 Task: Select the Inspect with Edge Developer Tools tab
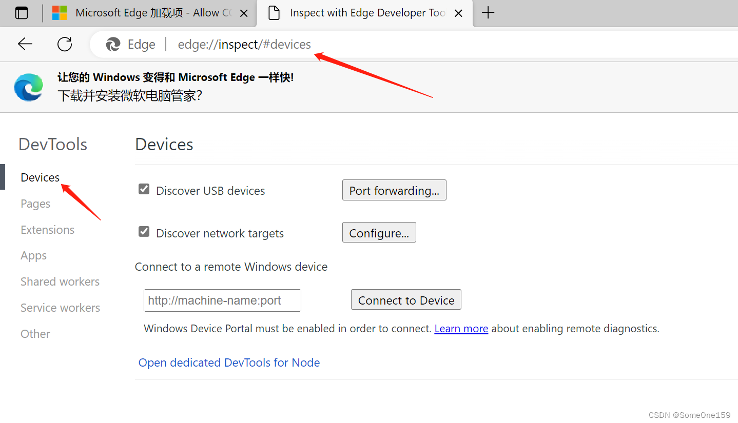tap(365, 13)
